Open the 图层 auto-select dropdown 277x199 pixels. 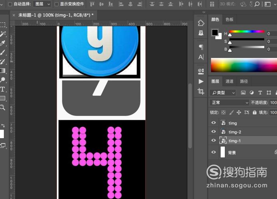[x=42, y=4]
